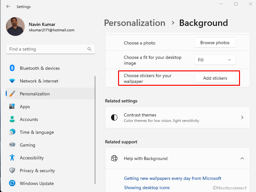Open the fit for desktop image dropdown
The width and height of the screenshot is (256, 192).
coord(215,60)
